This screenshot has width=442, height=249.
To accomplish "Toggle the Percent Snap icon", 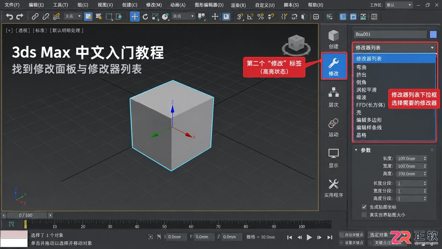I will tap(261, 17).
